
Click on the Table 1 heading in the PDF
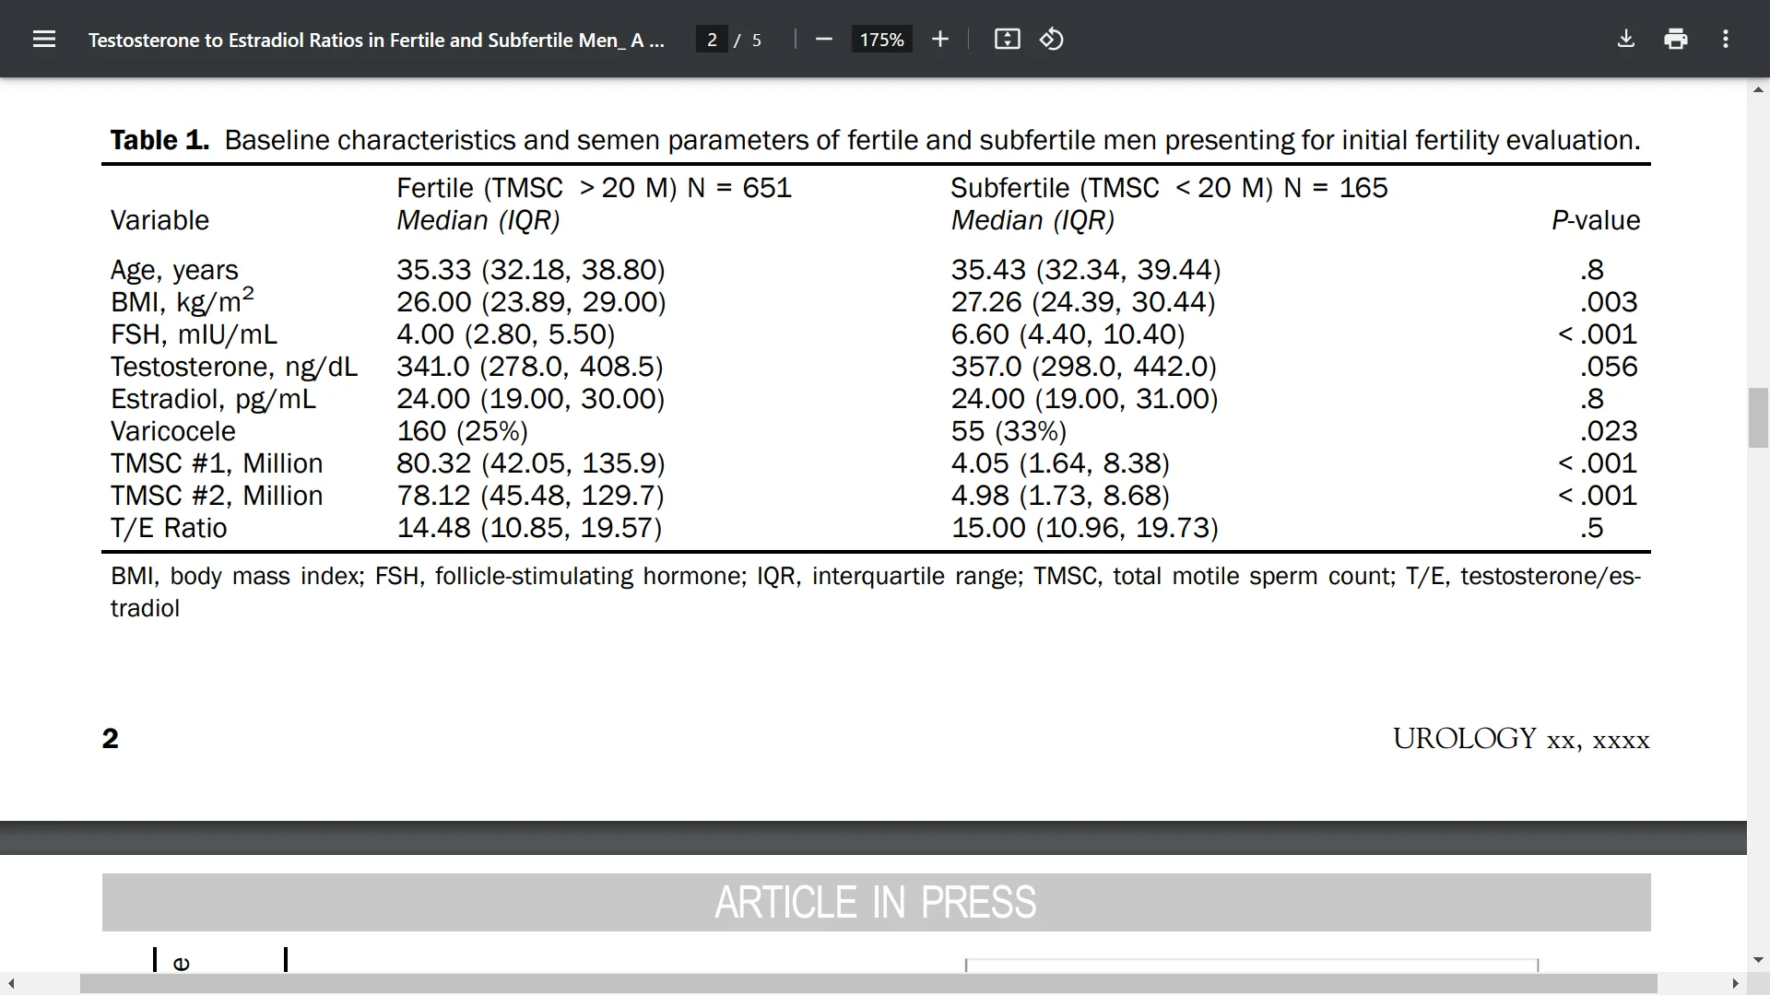pos(158,140)
